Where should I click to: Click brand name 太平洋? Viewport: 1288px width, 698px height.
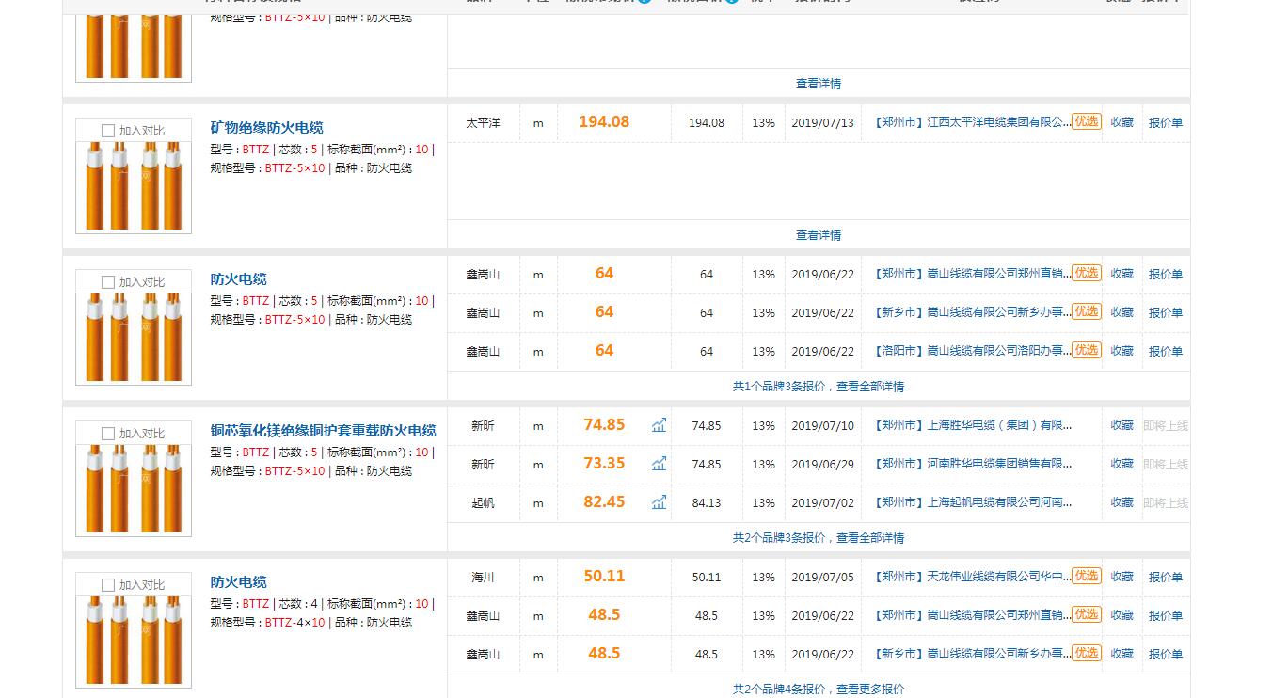point(483,122)
